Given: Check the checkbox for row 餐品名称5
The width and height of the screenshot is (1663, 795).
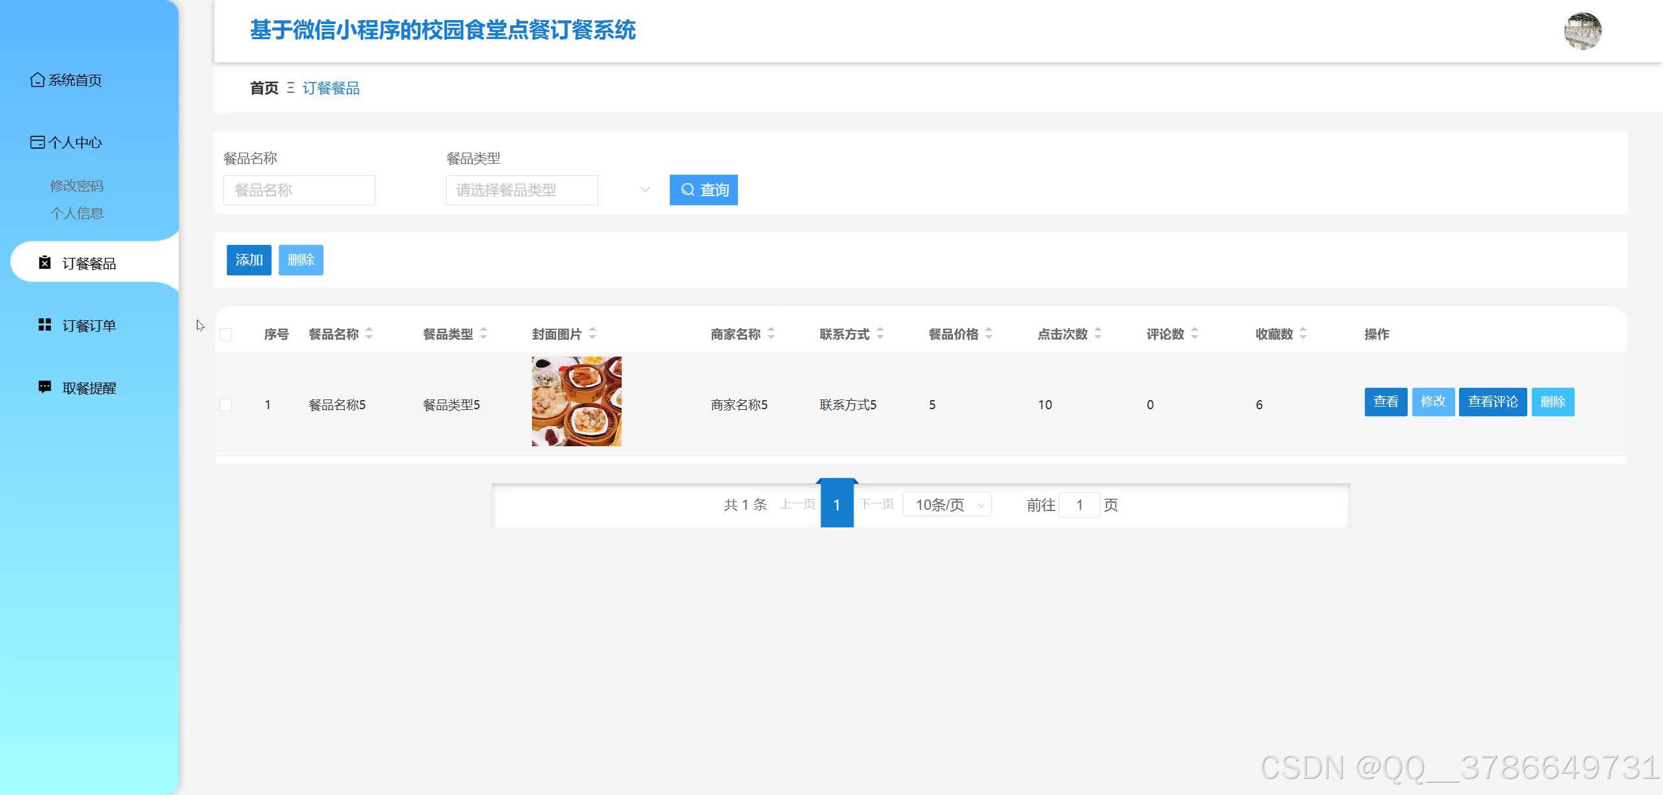Looking at the screenshot, I should tap(226, 404).
